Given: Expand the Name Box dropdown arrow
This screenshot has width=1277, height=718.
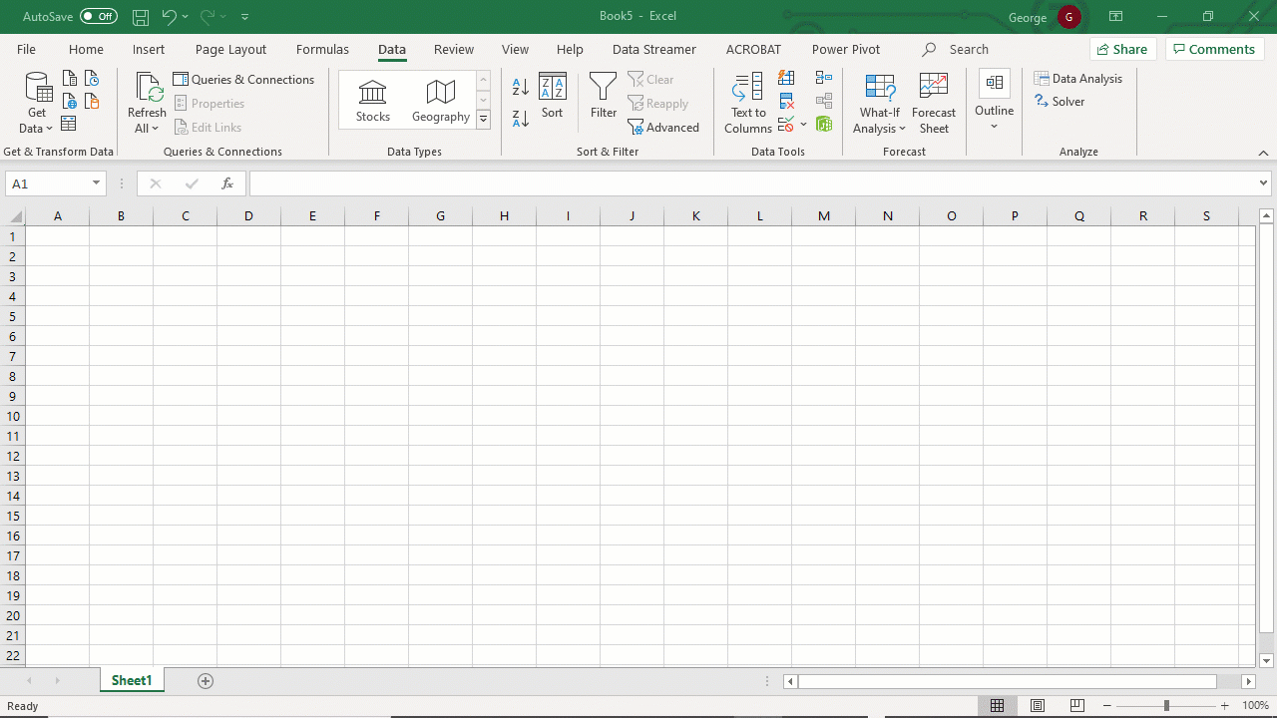Looking at the screenshot, I should point(97,183).
